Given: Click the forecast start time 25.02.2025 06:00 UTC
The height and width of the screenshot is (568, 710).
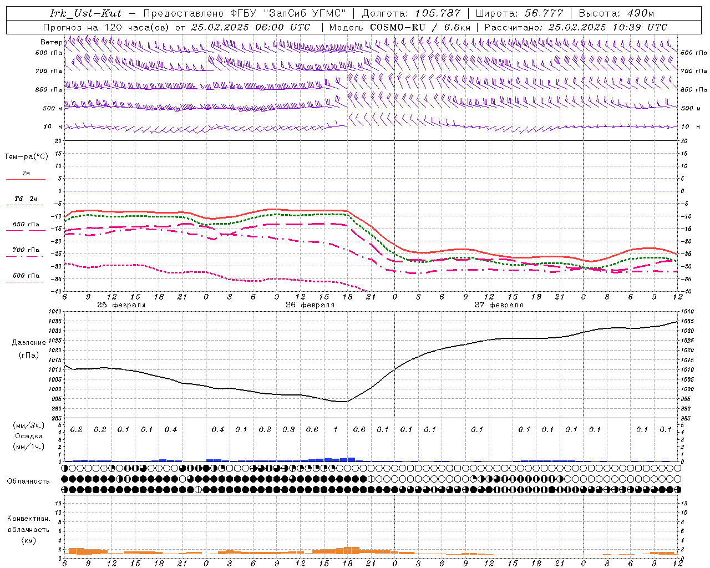Looking at the screenshot, I should point(250,27).
